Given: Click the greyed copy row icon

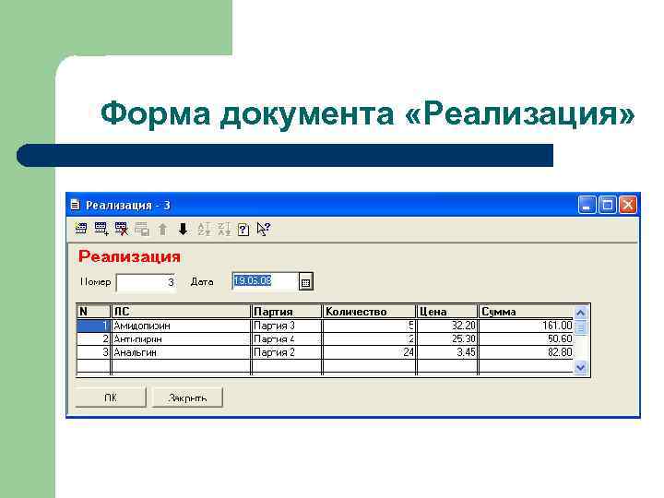Looking at the screenshot, I should (142, 229).
